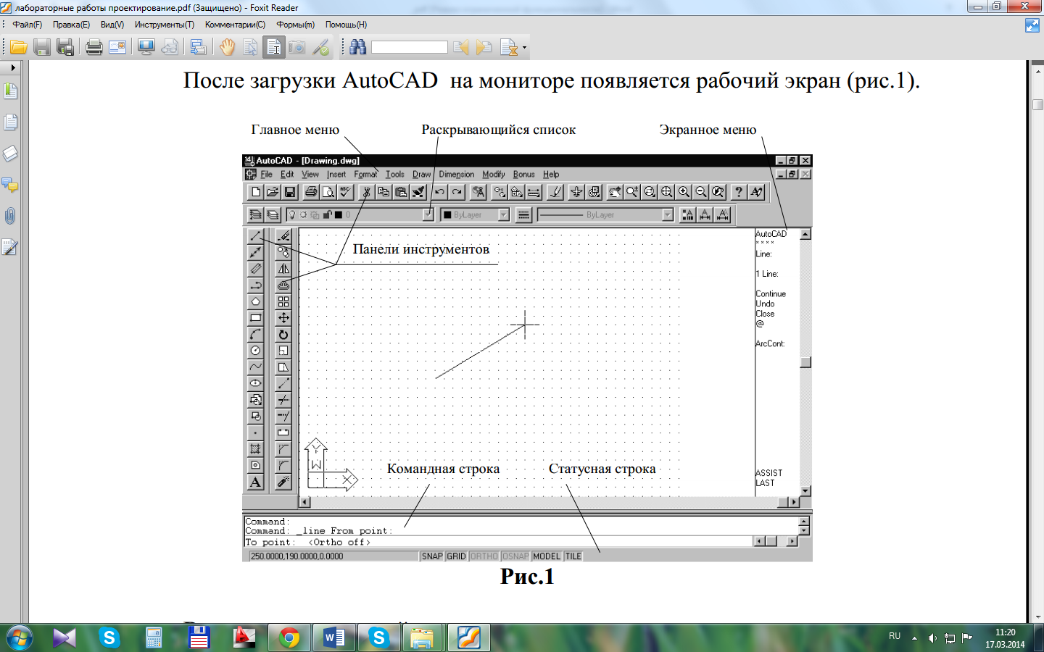
Task: Open the ByLayer linetype dropdown in AutoCAD figure
Action: point(668,214)
